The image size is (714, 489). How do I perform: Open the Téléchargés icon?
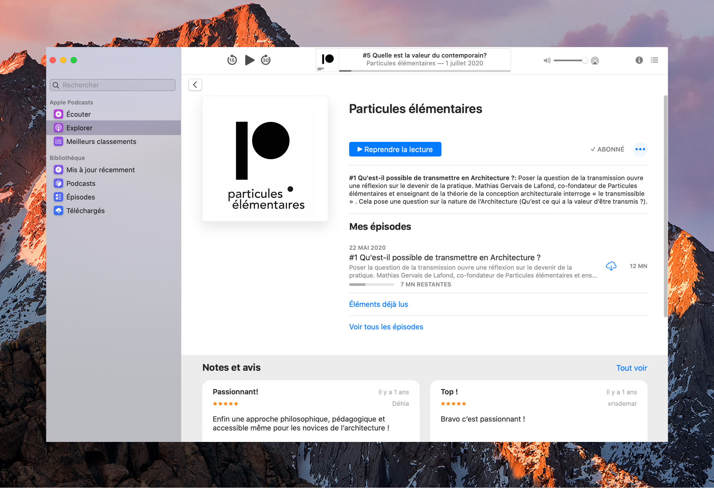click(x=58, y=211)
